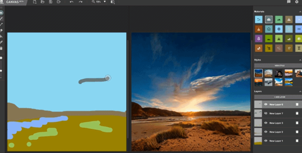
Task: Toggle the split view layout icon
Action: point(112,2)
